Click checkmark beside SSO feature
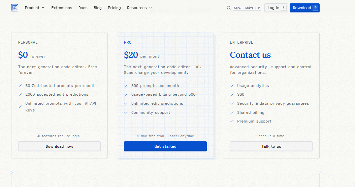 [232, 95]
